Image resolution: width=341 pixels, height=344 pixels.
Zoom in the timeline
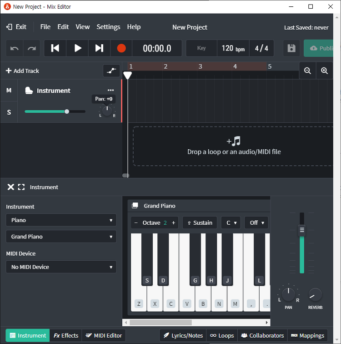(x=324, y=71)
